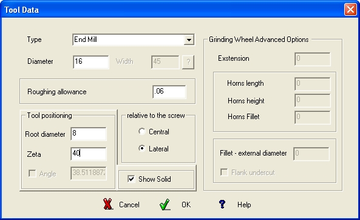Click the Zeta input field
Viewport: 360px width, 220px height.
(x=89, y=154)
